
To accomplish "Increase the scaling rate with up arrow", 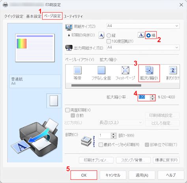I will (x=152, y=96).
